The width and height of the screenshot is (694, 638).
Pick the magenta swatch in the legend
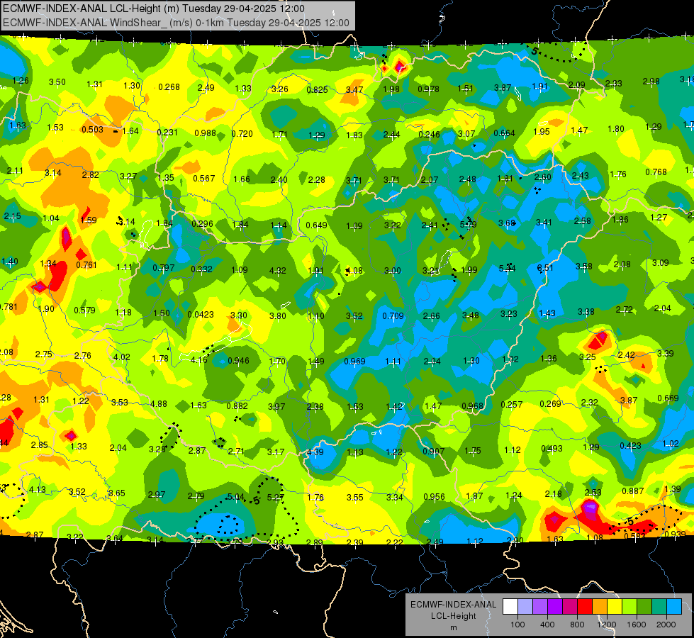(570, 607)
